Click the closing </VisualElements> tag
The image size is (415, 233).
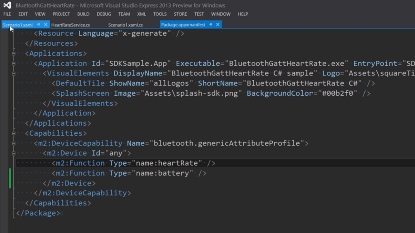click(x=80, y=103)
